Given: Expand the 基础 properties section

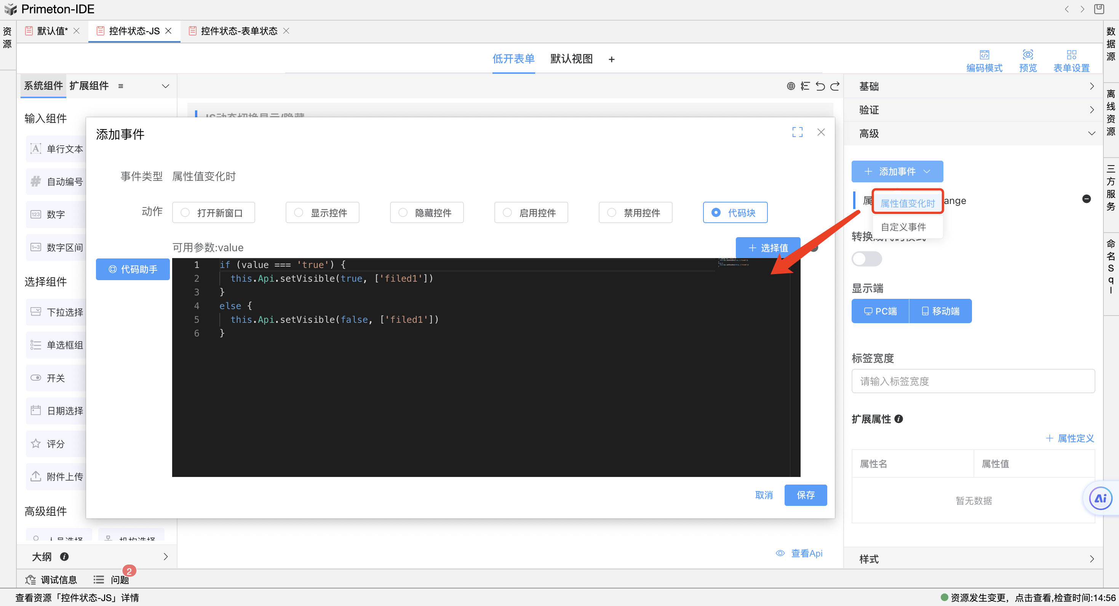Looking at the screenshot, I should point(973,86).
